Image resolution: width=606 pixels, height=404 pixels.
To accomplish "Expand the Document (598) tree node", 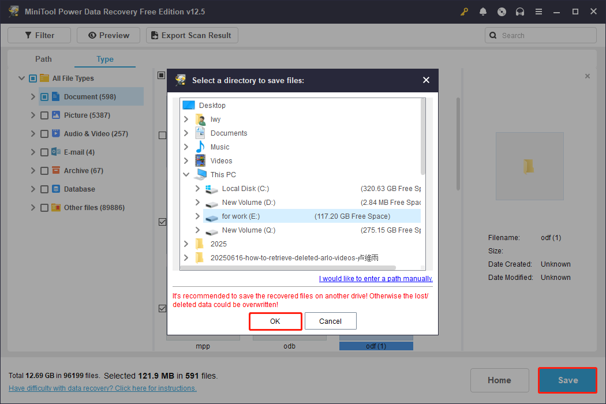I will tap(33, 96).
